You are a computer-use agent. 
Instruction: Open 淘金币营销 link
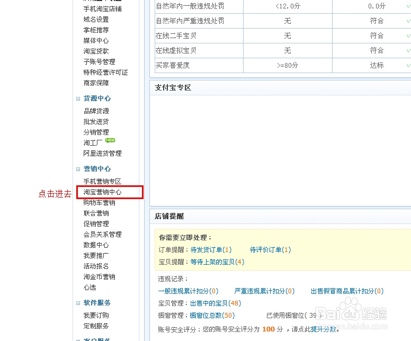99,277
